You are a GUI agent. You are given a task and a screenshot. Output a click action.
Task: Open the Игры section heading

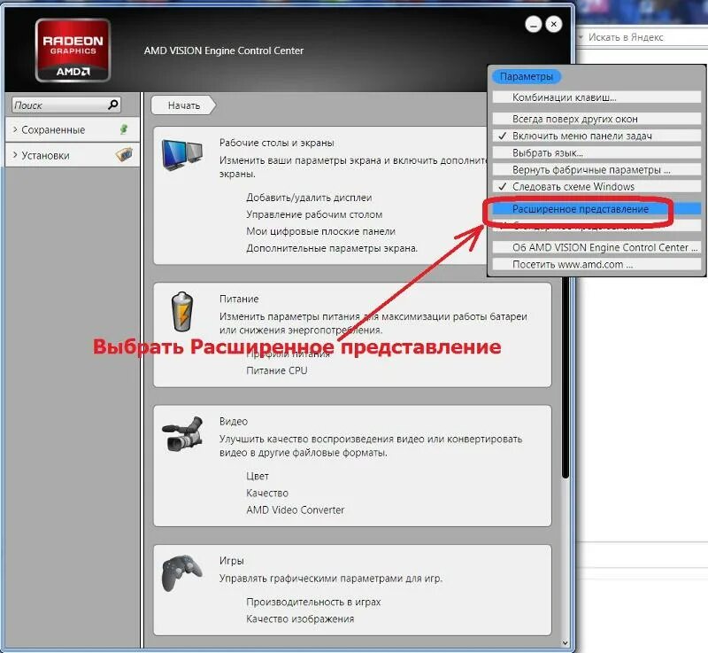click(x=232, y=560)
